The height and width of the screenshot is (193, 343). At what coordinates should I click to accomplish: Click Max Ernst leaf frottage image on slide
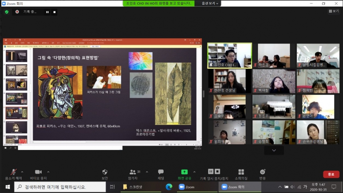(x=173, y=94)
